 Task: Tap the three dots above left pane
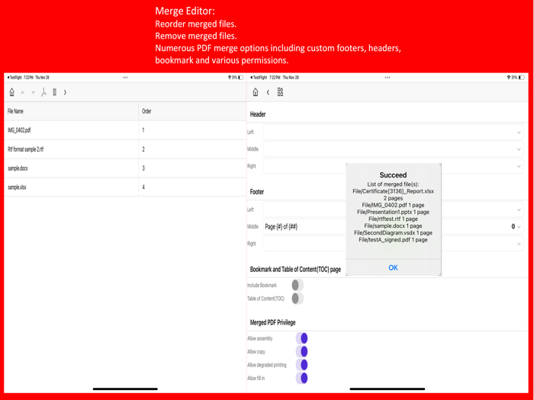(125, 78)
